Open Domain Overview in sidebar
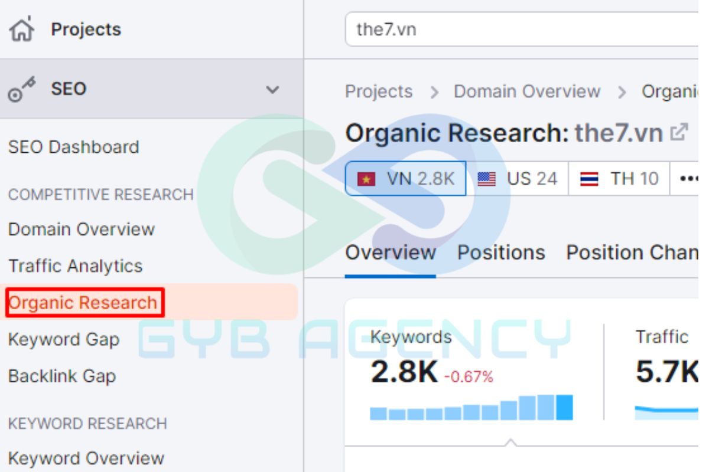The image size is (709, 472). (82, 229)
